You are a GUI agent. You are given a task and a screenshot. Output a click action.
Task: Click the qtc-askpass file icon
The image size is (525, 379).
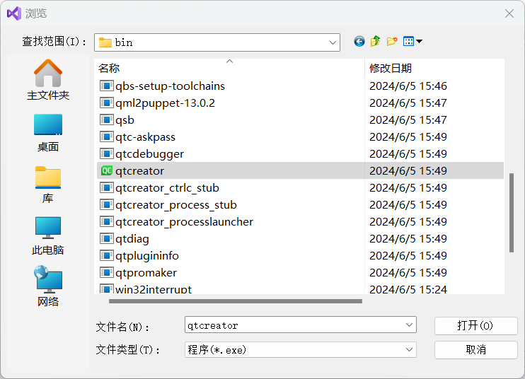106,136
